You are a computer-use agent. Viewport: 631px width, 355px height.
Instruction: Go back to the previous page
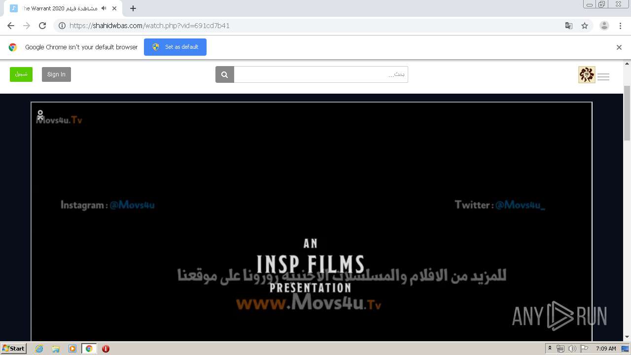click(x=11, y=26)
